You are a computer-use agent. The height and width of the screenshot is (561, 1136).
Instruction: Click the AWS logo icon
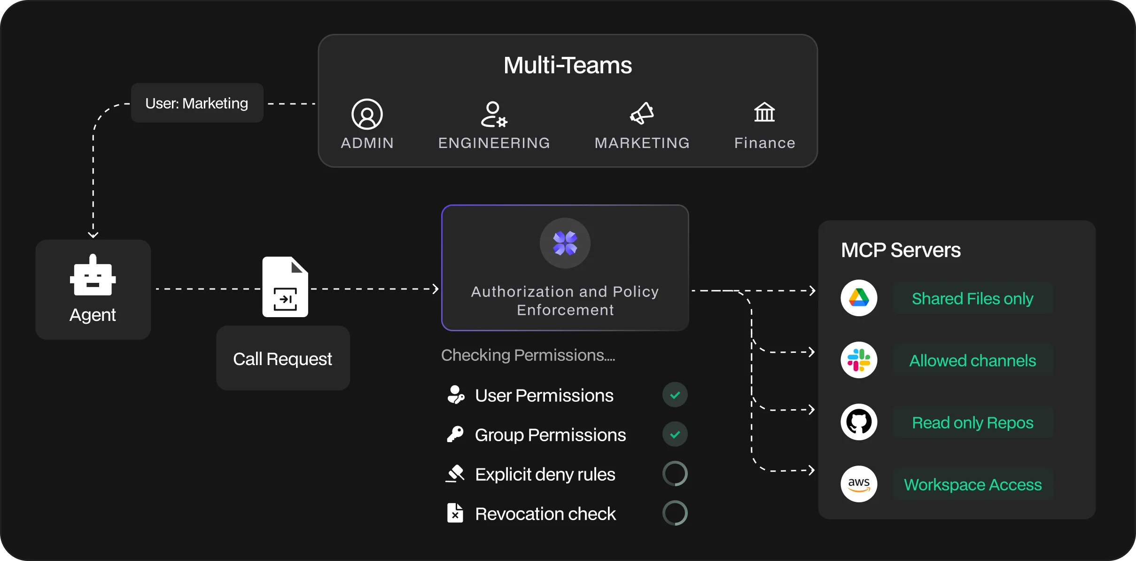(859, 484)
